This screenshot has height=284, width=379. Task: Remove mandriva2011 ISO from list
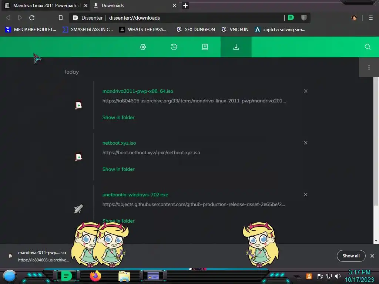[x=305, y=91]
